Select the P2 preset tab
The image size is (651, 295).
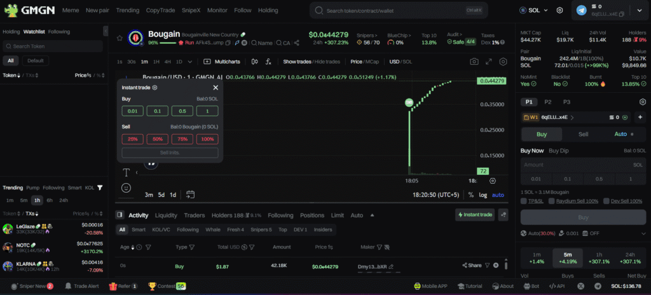(548, 102)
